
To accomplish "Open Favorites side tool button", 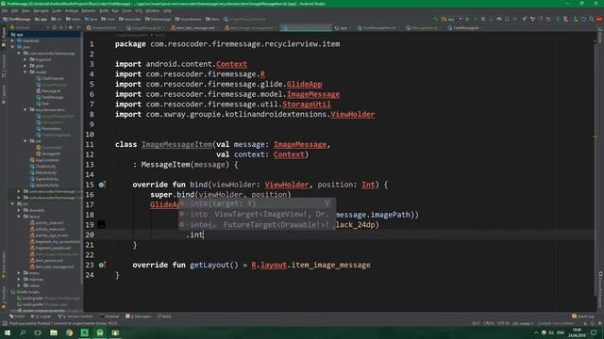I will (4, 298).
